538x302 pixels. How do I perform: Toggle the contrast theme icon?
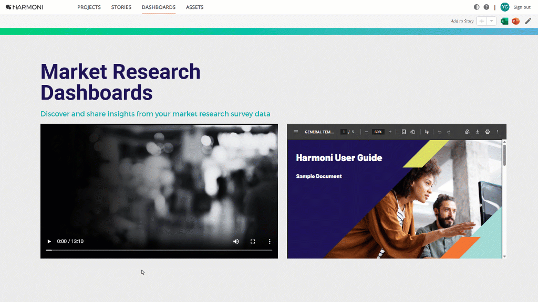pos(477,7)
